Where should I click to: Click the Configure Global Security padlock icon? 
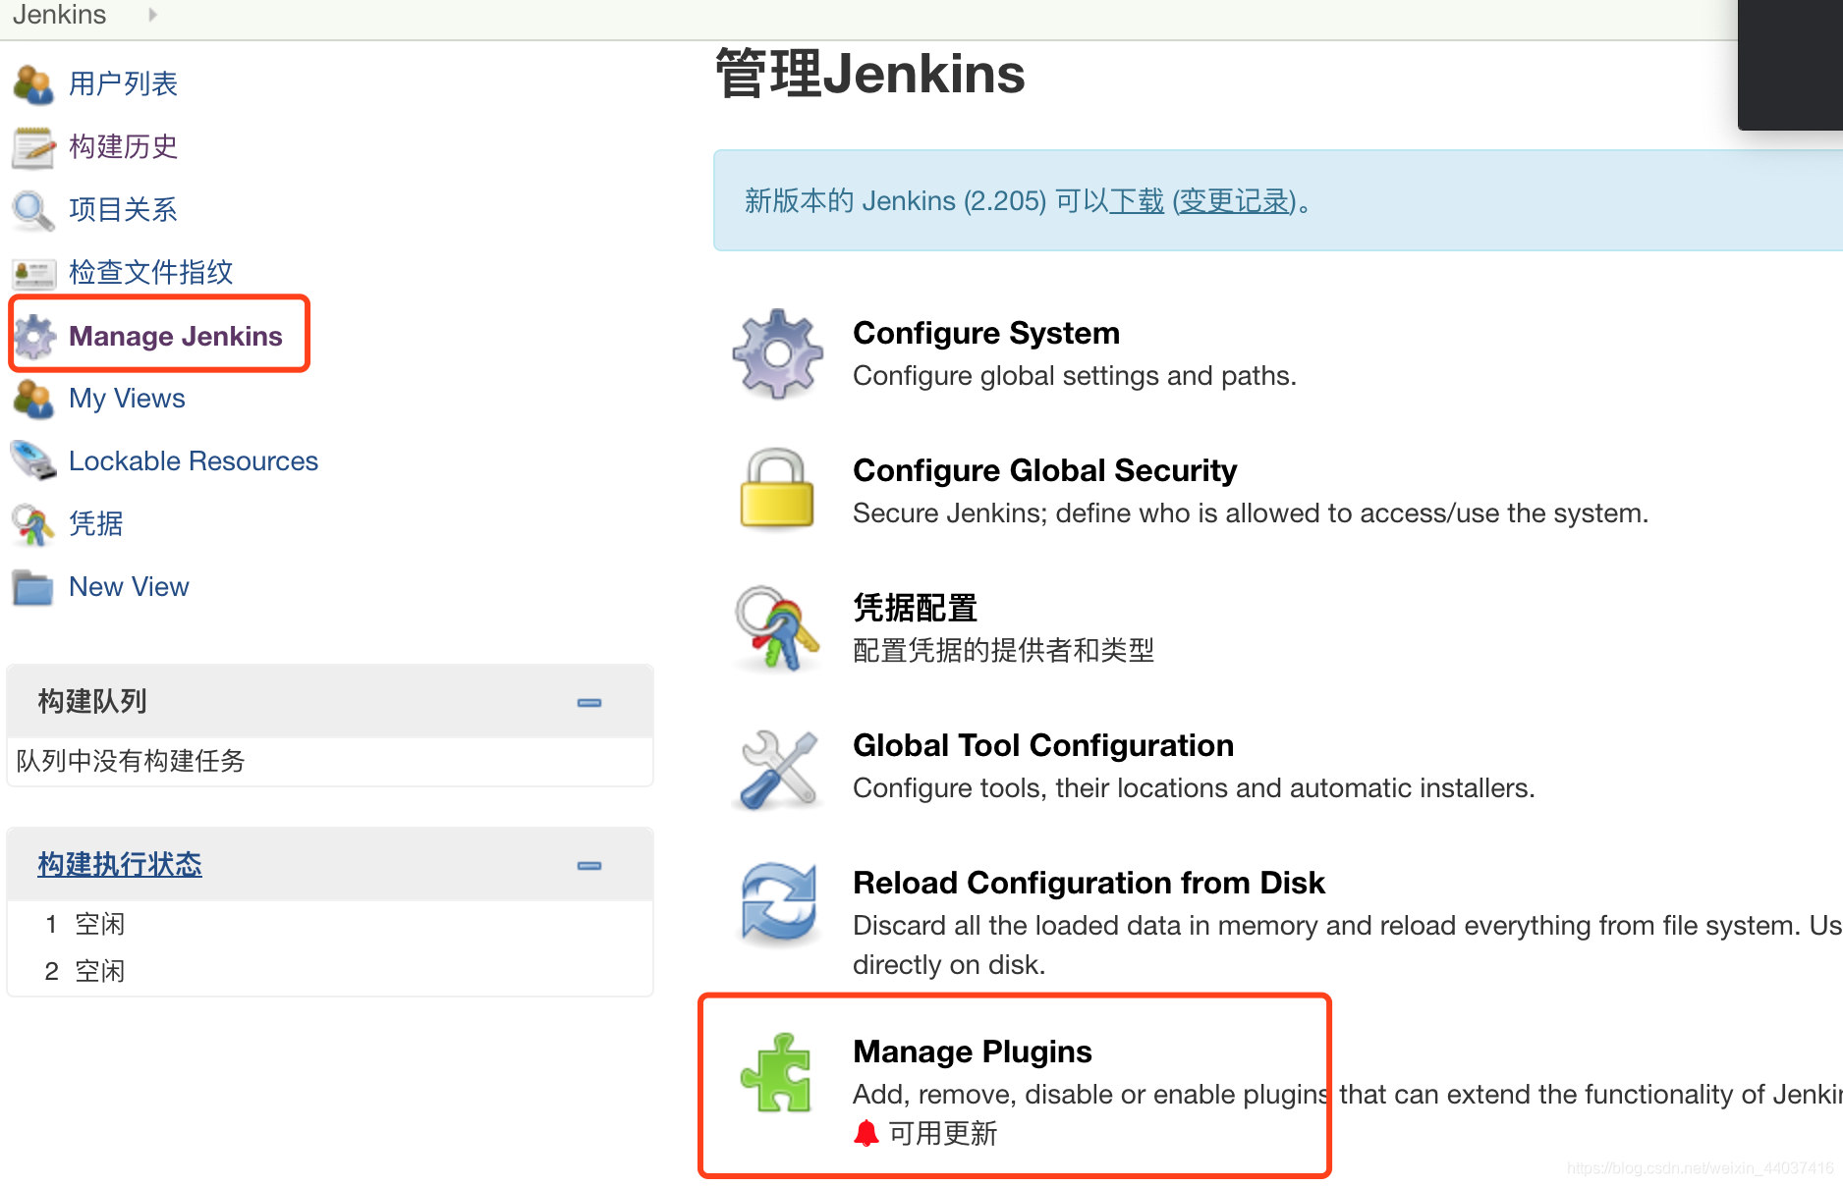pos(777,489)
